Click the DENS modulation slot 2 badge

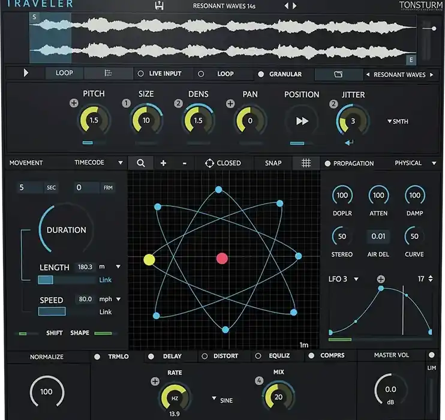coord(178,103)
